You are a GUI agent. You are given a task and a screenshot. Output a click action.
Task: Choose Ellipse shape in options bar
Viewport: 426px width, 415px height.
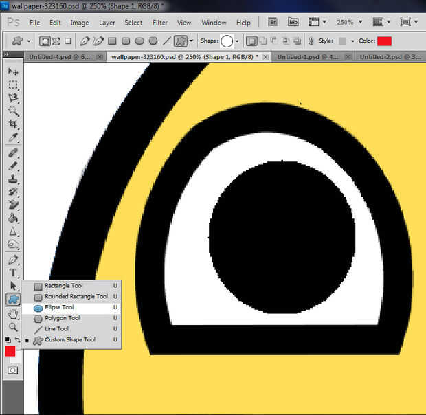point(139,41)
